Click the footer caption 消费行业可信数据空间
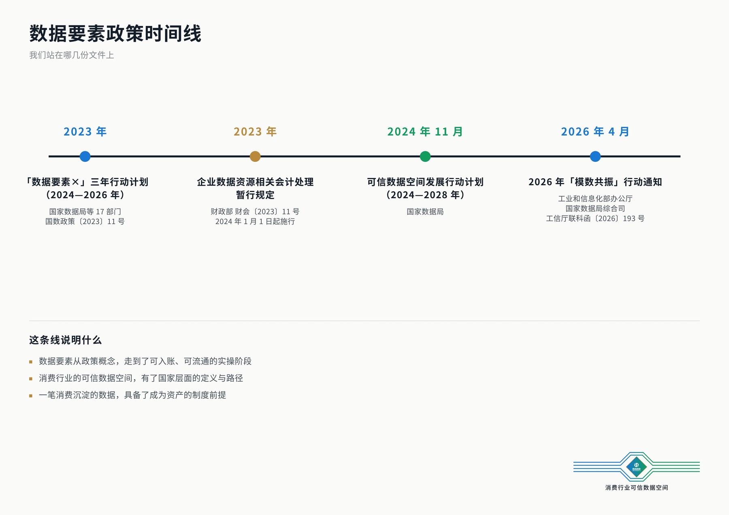This screenshot has width=729, height=515. coord(637,487)
